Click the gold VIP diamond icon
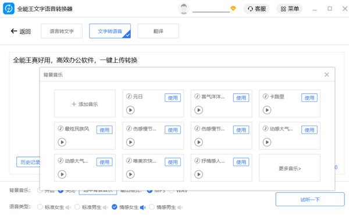 tap(233, 9)
